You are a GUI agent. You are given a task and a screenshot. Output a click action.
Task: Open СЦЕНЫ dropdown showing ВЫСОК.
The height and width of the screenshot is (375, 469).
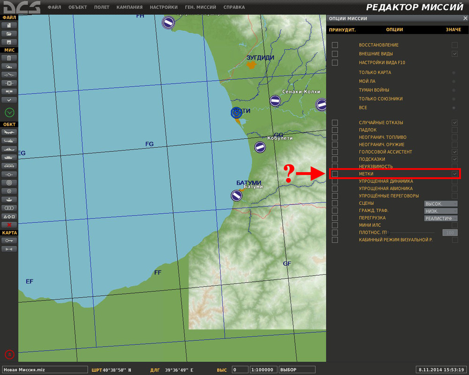click(x=441, y=203)
